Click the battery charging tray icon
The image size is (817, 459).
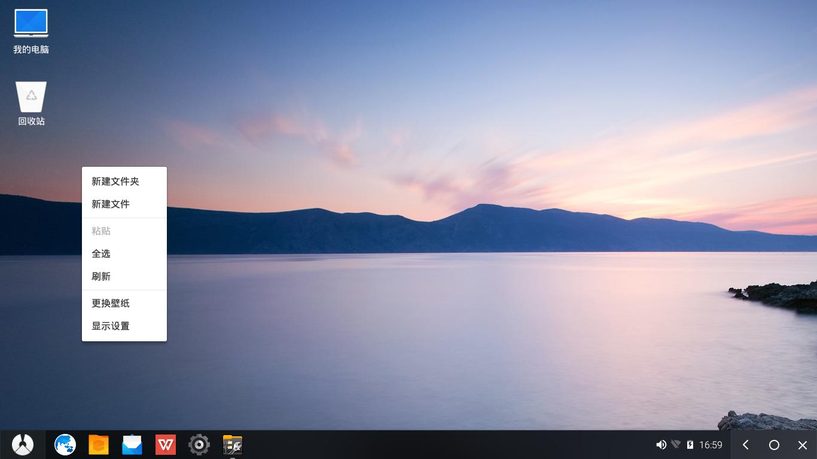click(690, 445)
